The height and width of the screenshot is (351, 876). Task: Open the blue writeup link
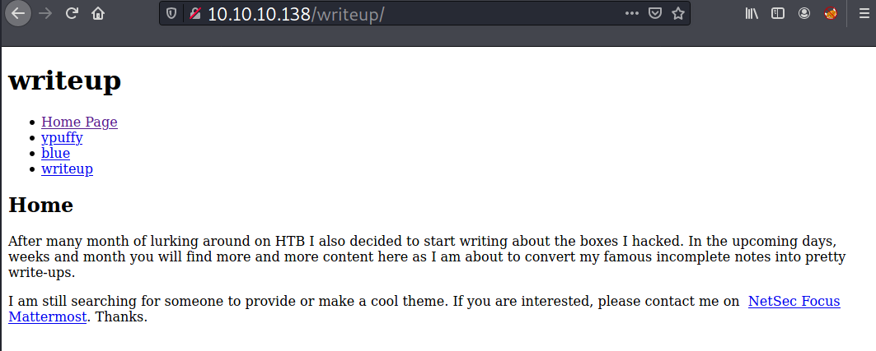55,153
